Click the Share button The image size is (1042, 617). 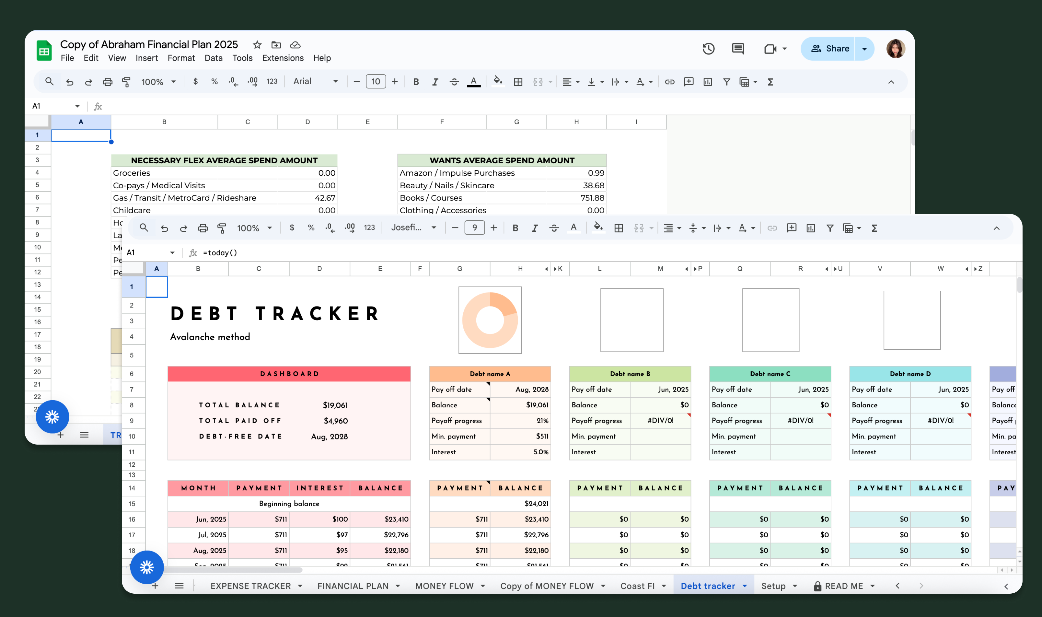pyautogui.click(x=829, y=49)
